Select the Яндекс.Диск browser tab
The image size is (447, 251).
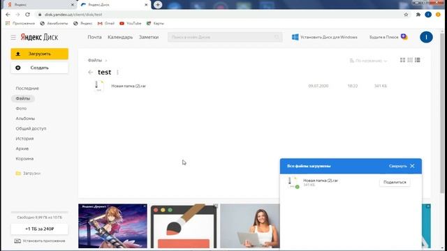tap(114, 5)
